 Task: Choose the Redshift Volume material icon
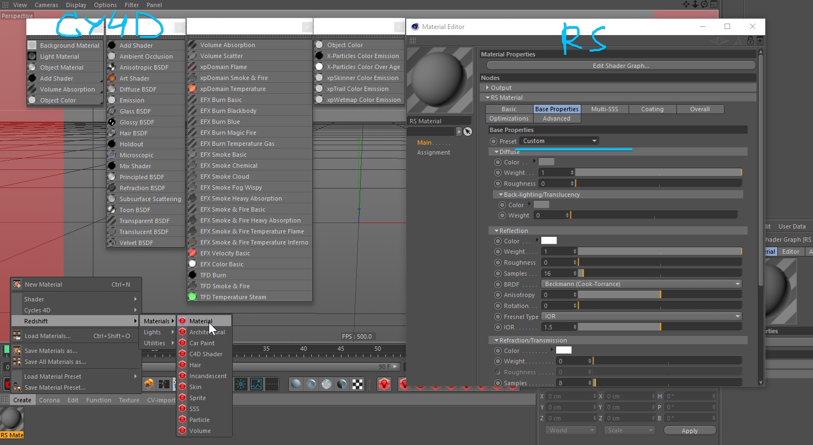click(x=182, y=431)
